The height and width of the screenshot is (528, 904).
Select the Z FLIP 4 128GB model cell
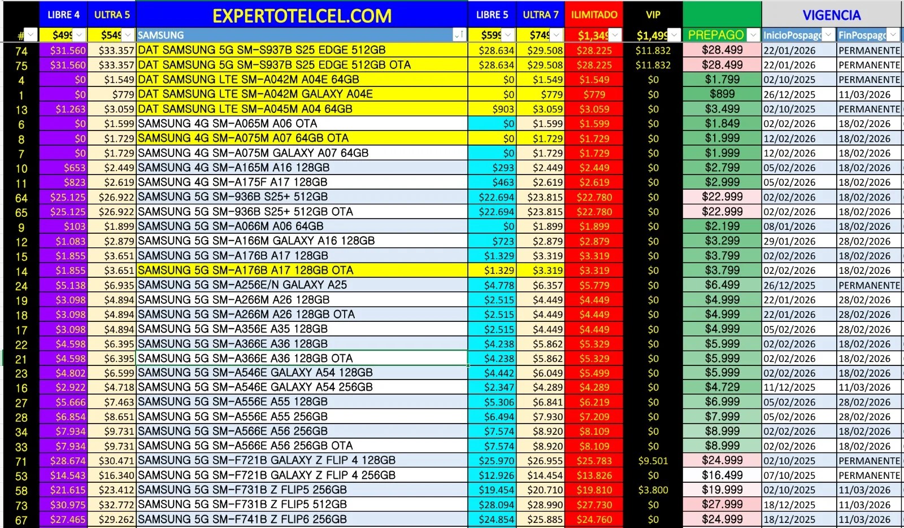click(302, 461)
